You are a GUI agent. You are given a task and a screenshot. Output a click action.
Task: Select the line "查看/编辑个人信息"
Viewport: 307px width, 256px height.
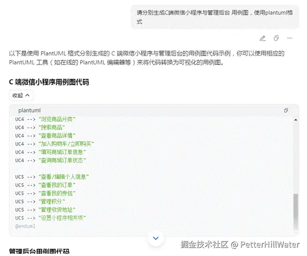click(x=52, y=177)
